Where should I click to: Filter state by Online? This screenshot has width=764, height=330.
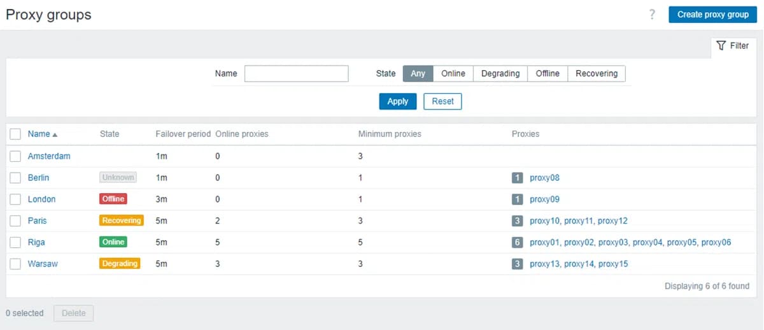pos(453,73)
